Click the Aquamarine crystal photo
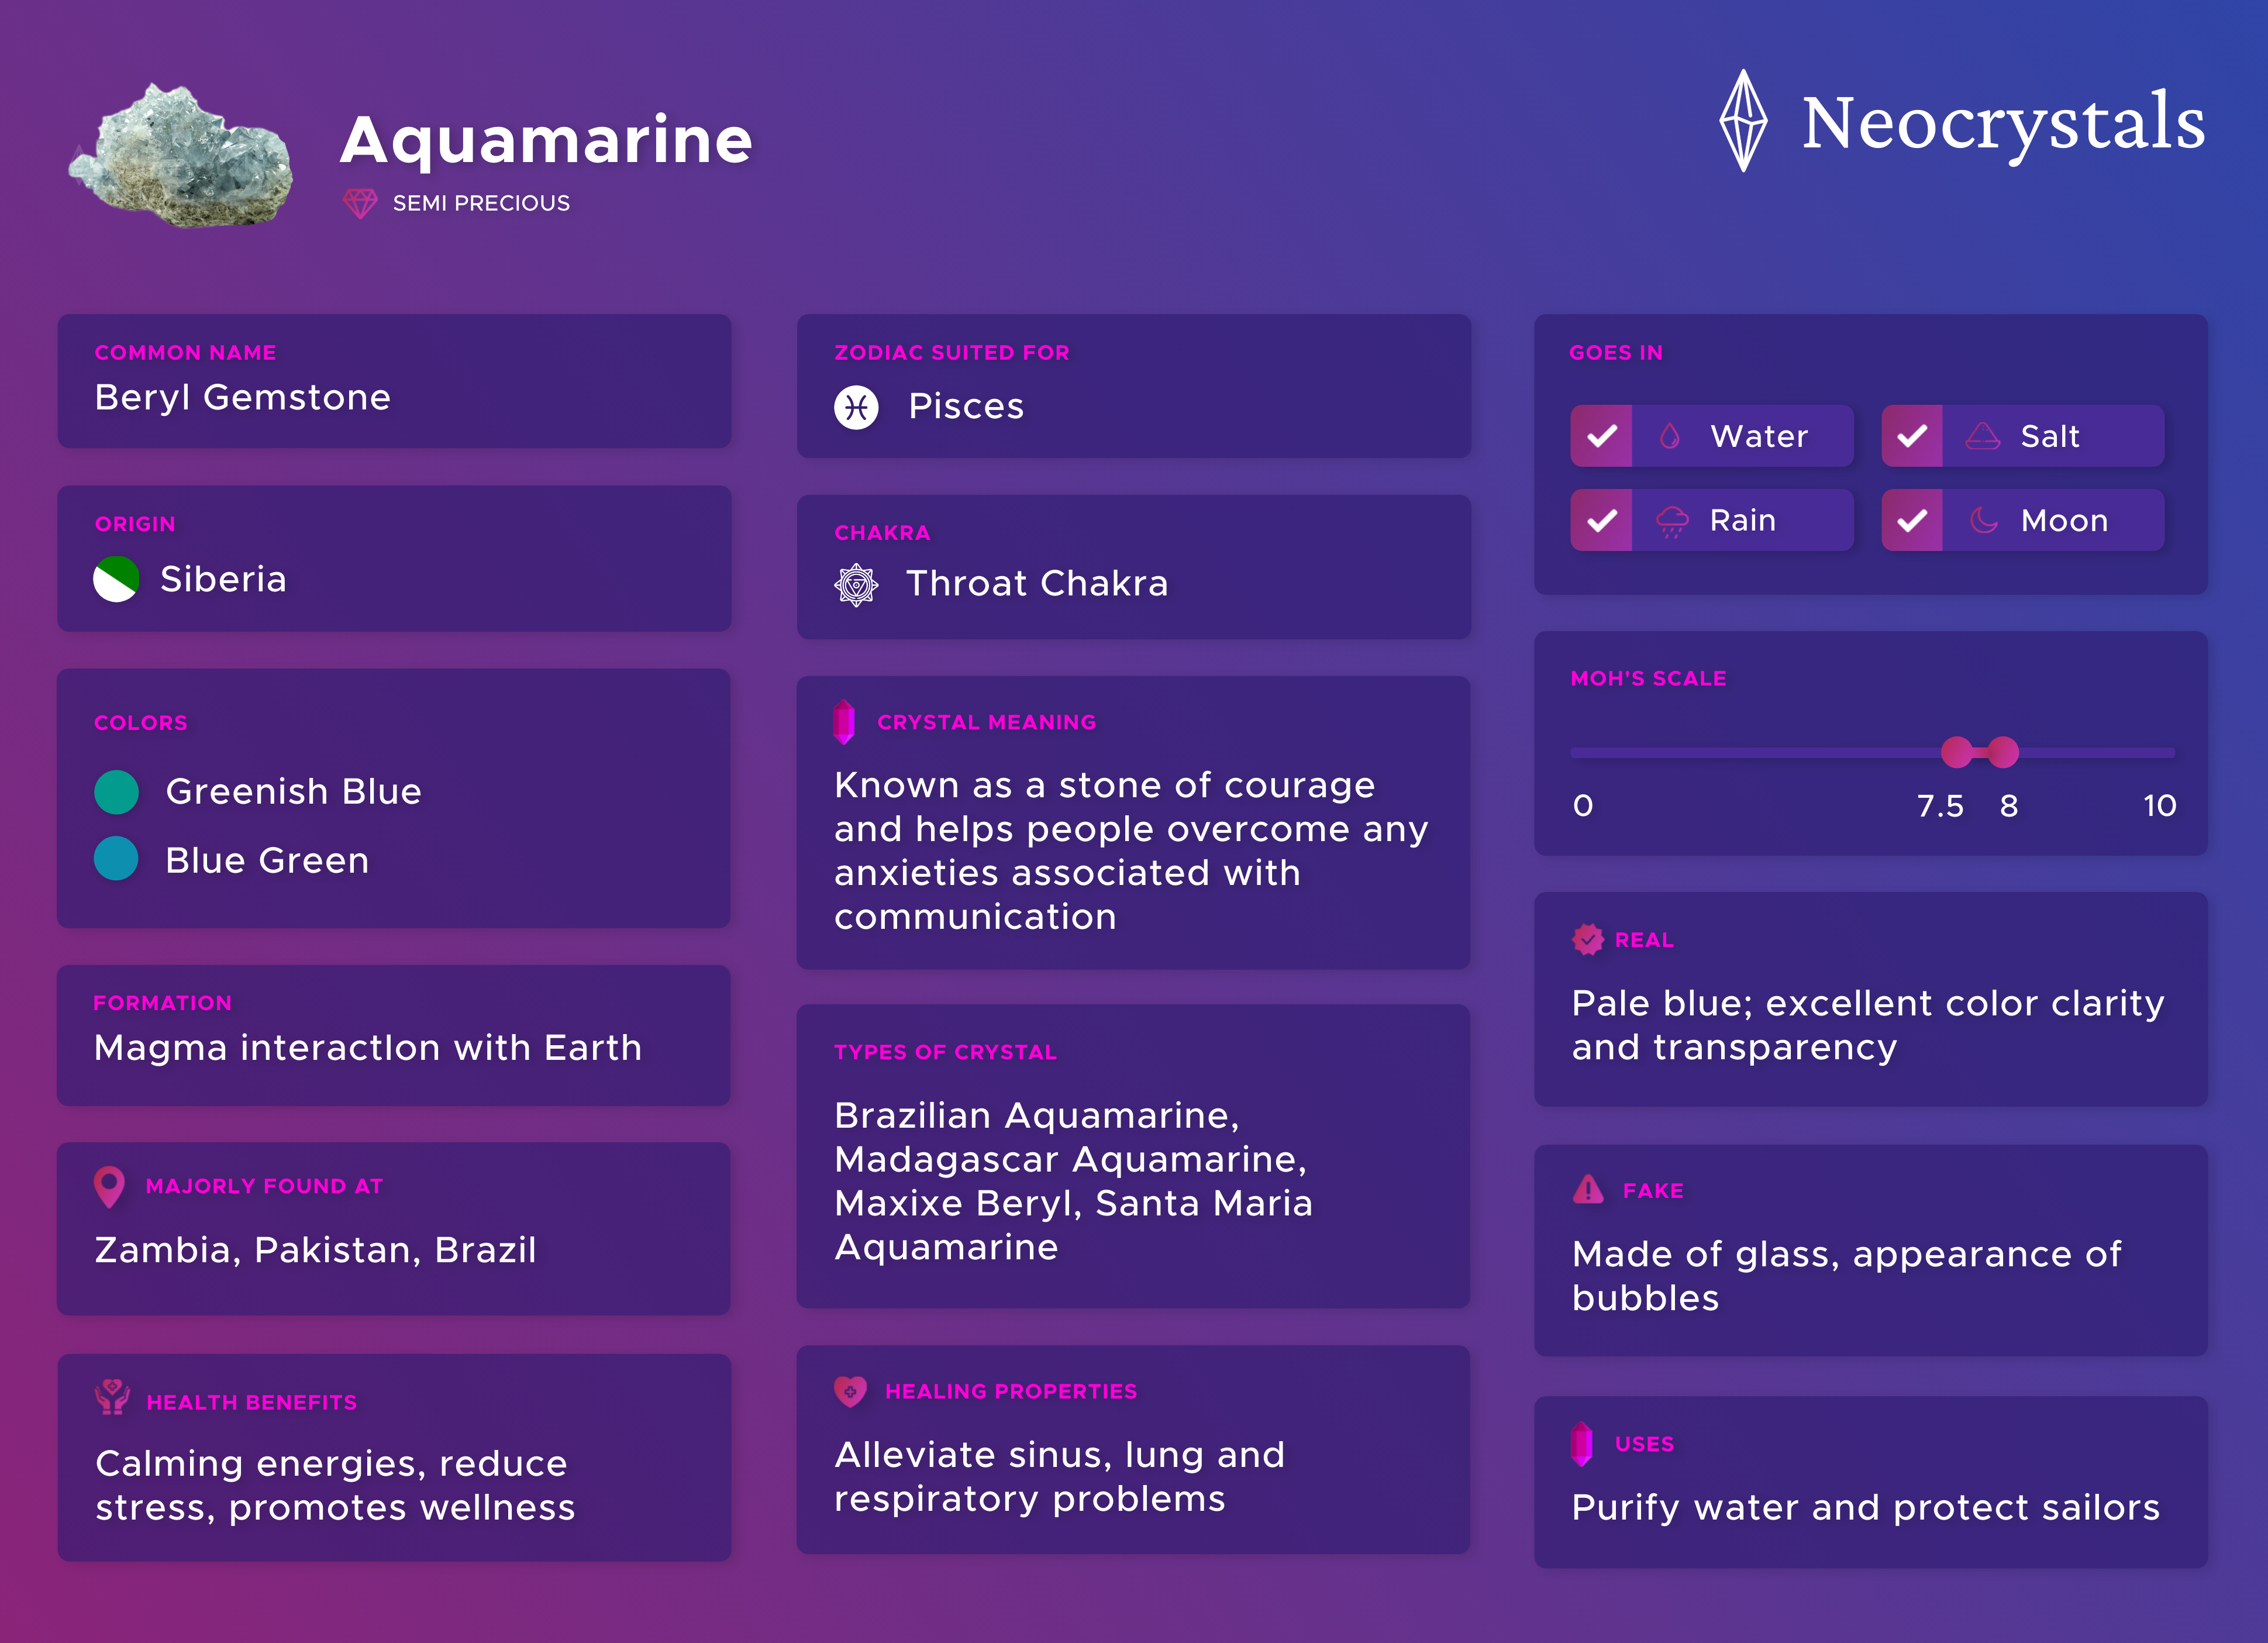 click(182, 155)
